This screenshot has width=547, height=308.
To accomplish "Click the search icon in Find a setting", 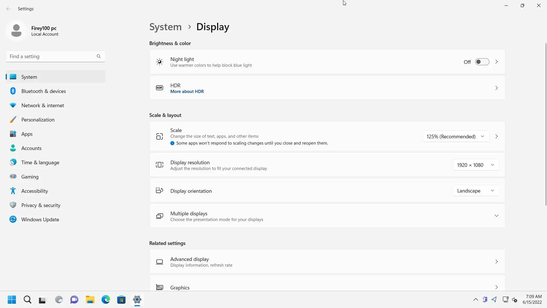I will 99,56.
